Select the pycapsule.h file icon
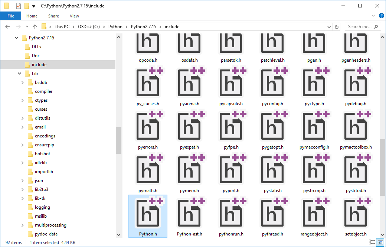Viewport: 386px width, 247px height. click(231, 83)
